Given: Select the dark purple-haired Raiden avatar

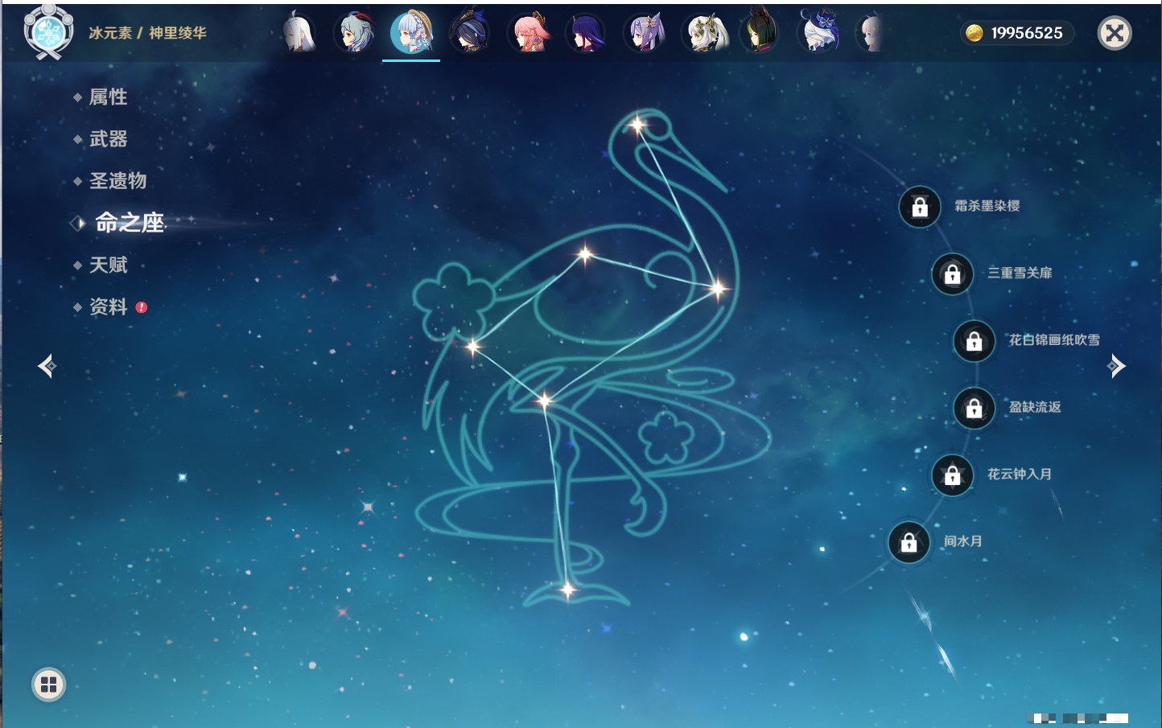Looking at the screenshot, I should [587, 33].
